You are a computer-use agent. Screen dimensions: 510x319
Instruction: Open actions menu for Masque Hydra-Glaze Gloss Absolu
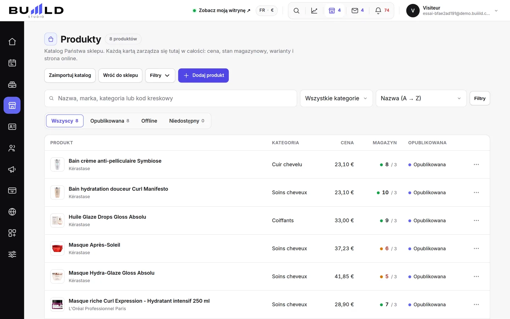(x=476, y=276)
